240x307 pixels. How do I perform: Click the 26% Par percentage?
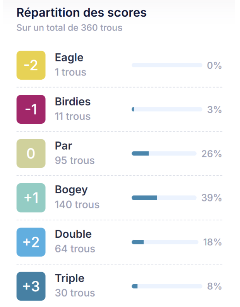(211, 154)
